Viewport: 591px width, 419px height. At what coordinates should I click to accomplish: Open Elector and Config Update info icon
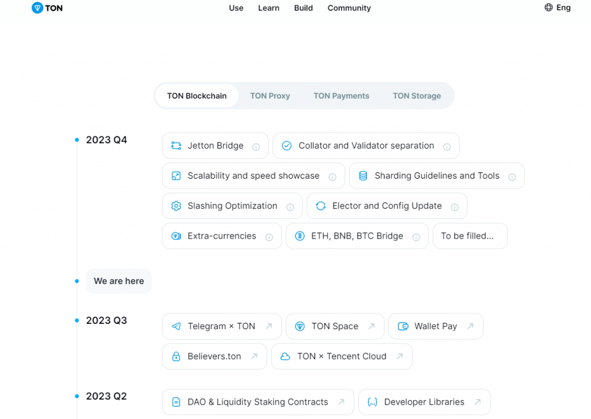(x=455, y=207)
